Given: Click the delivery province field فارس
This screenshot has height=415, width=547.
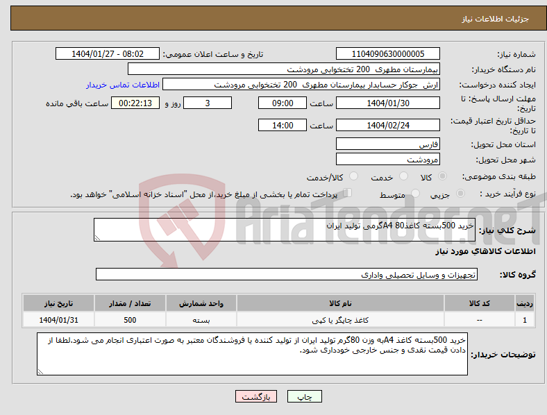Looking at the screenshot, I should point(388,144).
